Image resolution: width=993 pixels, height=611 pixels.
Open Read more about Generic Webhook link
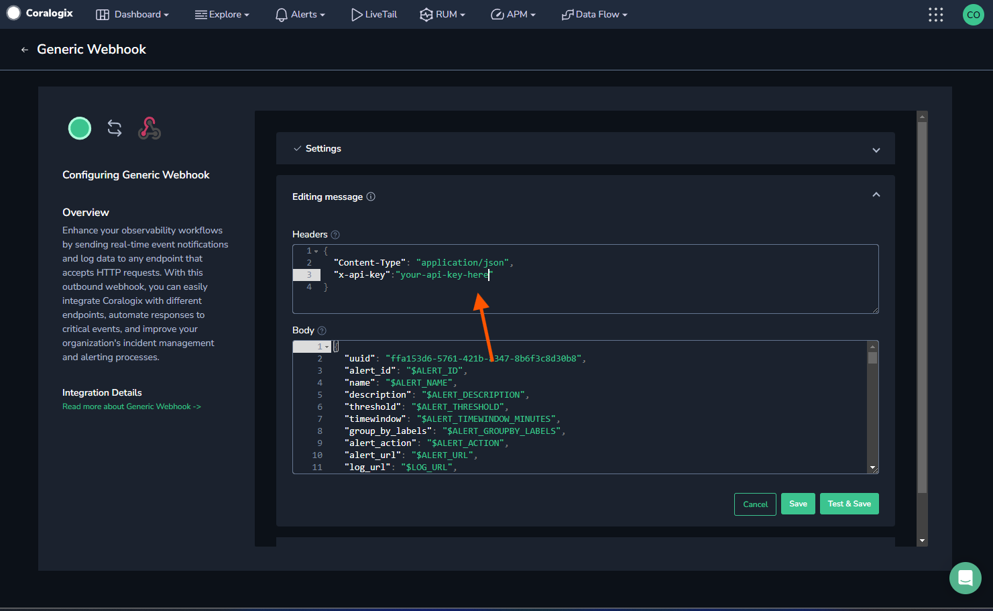click(131, 406)
